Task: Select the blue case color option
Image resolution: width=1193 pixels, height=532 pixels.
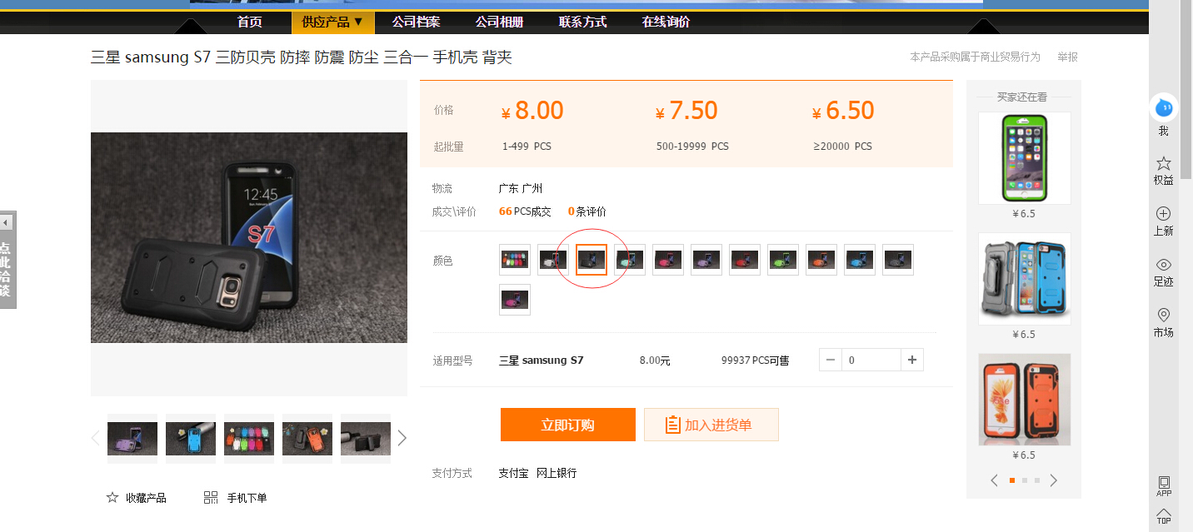Action: point(860,260)
